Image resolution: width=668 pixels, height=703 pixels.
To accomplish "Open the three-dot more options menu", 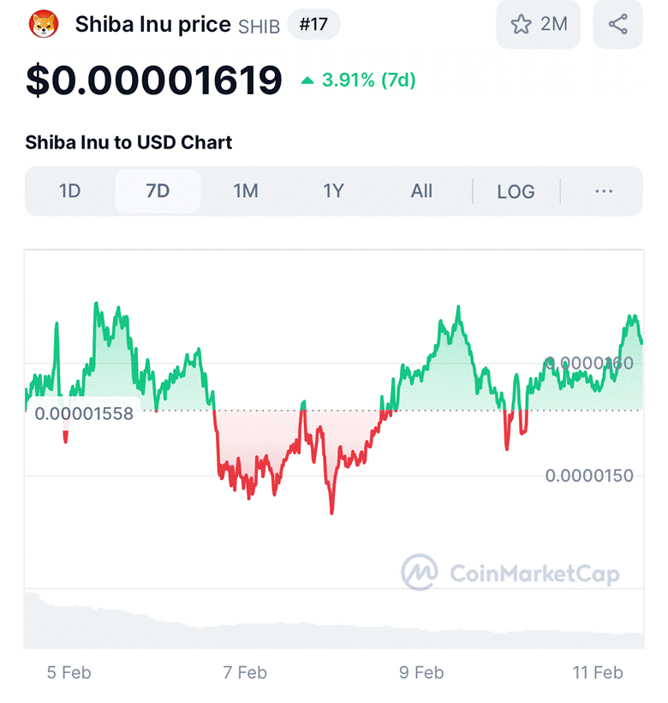I will [x=604, y=191].
